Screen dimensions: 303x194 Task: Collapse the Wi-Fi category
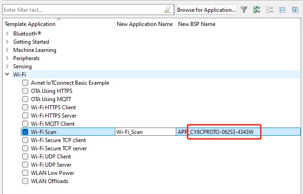point(7,74)
